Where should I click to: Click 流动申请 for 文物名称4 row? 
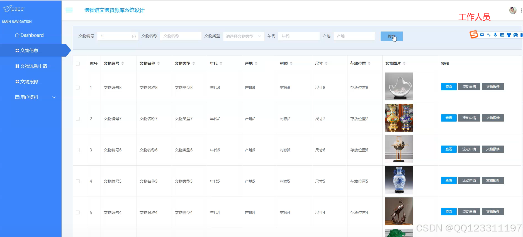tap(469, 212)
